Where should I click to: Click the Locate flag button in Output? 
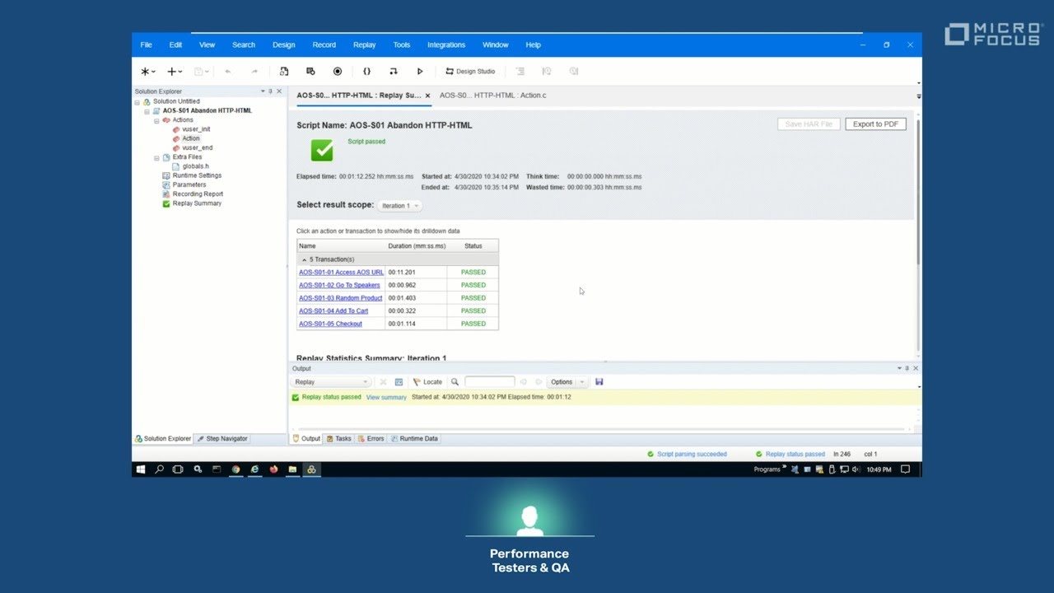pyautogui.click(x=427, y=382)
